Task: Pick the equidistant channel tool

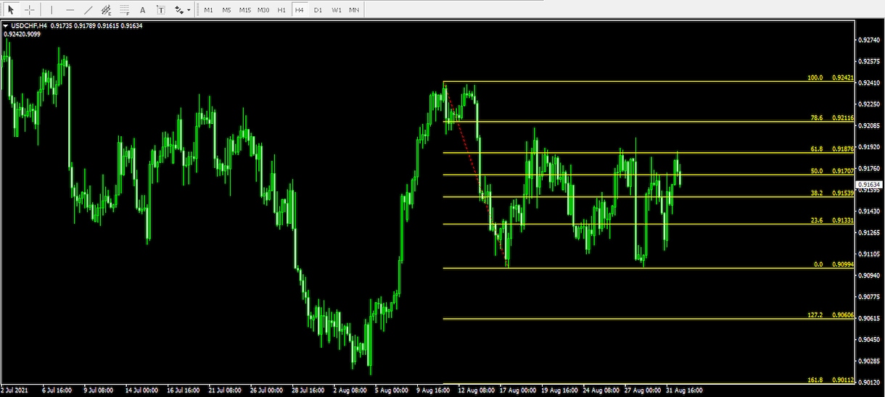Action: click(106, 10)
